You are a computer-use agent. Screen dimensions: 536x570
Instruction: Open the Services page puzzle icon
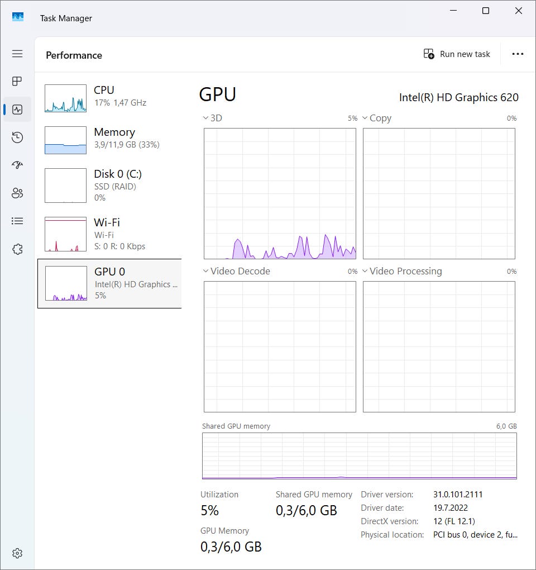coord(17,249)
